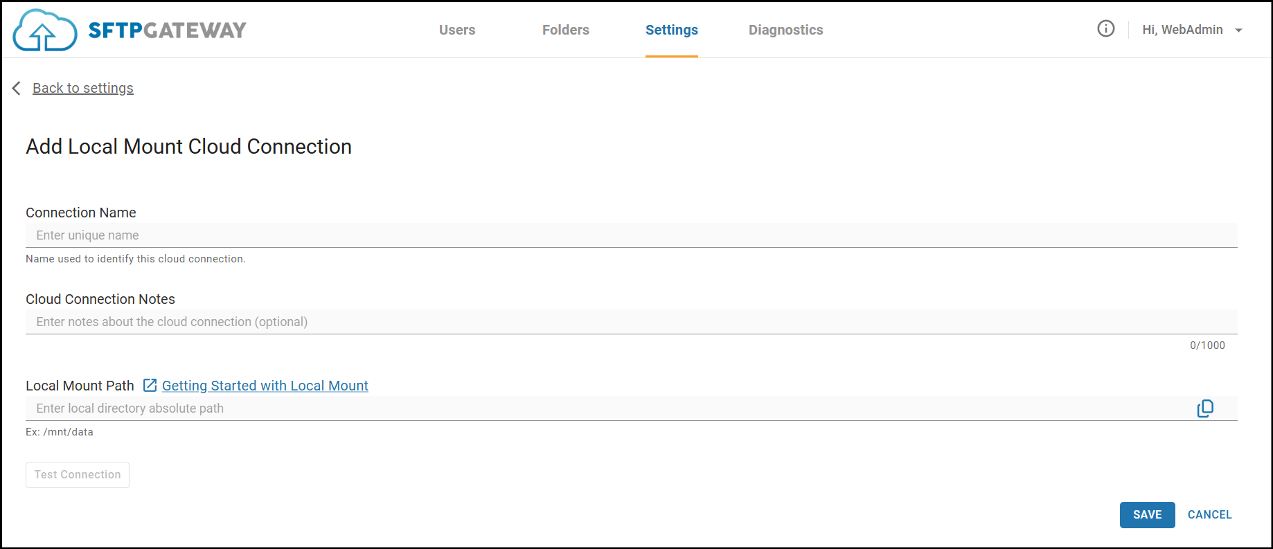Cancel adding the cloud connection
Screen dimensions: 1273x549
(1209, 514)
